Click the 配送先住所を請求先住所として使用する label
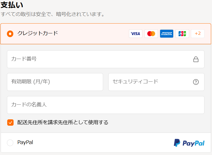Screen dimensions: 212x155 coord(63,123)
